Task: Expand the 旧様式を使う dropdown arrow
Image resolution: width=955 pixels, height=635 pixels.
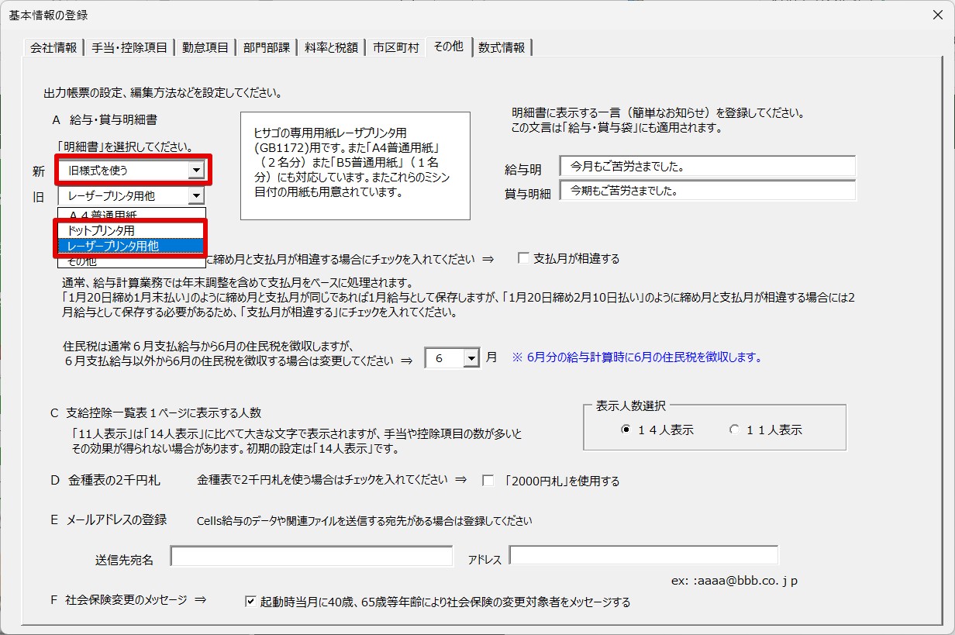Action: tap(196, 170)
